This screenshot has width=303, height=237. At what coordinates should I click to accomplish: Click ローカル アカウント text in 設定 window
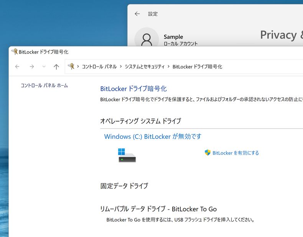[x=181, y=44]
